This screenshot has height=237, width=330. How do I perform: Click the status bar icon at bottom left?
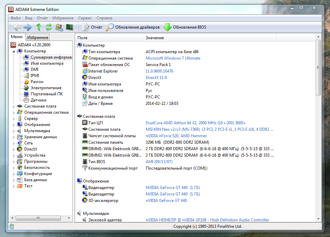click(12, 226)
